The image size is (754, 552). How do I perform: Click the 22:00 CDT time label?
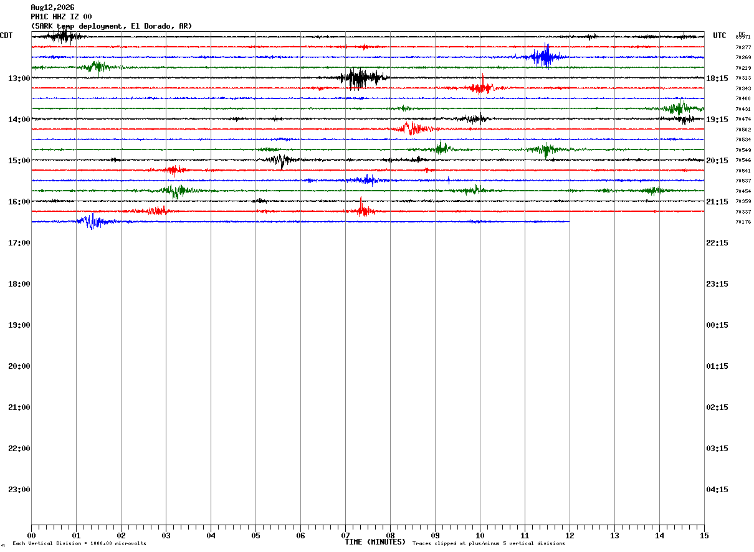pos(19,449)
